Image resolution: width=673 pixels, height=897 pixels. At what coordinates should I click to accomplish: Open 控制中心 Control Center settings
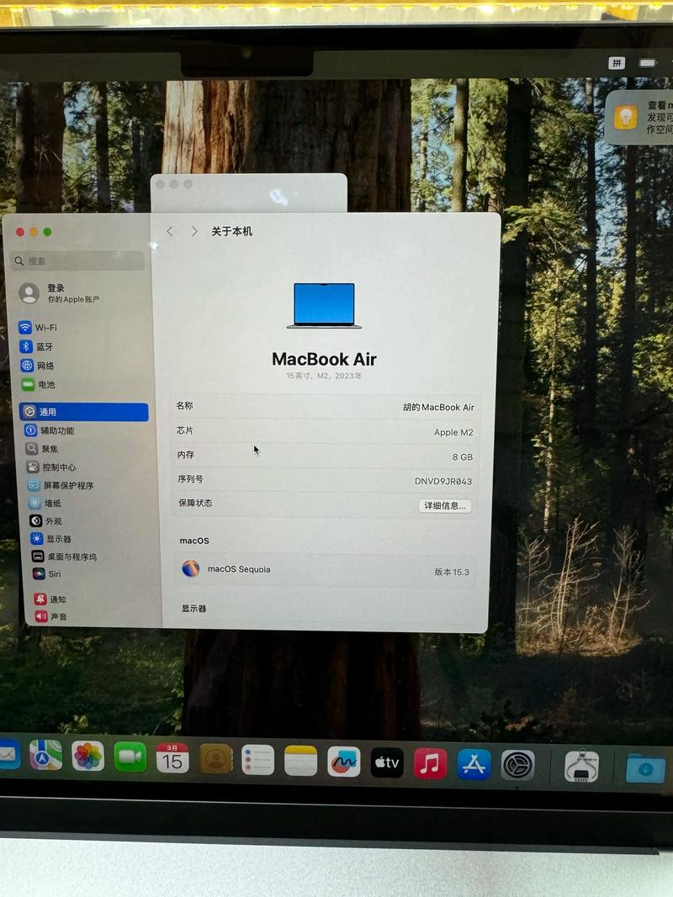point(53,467)
